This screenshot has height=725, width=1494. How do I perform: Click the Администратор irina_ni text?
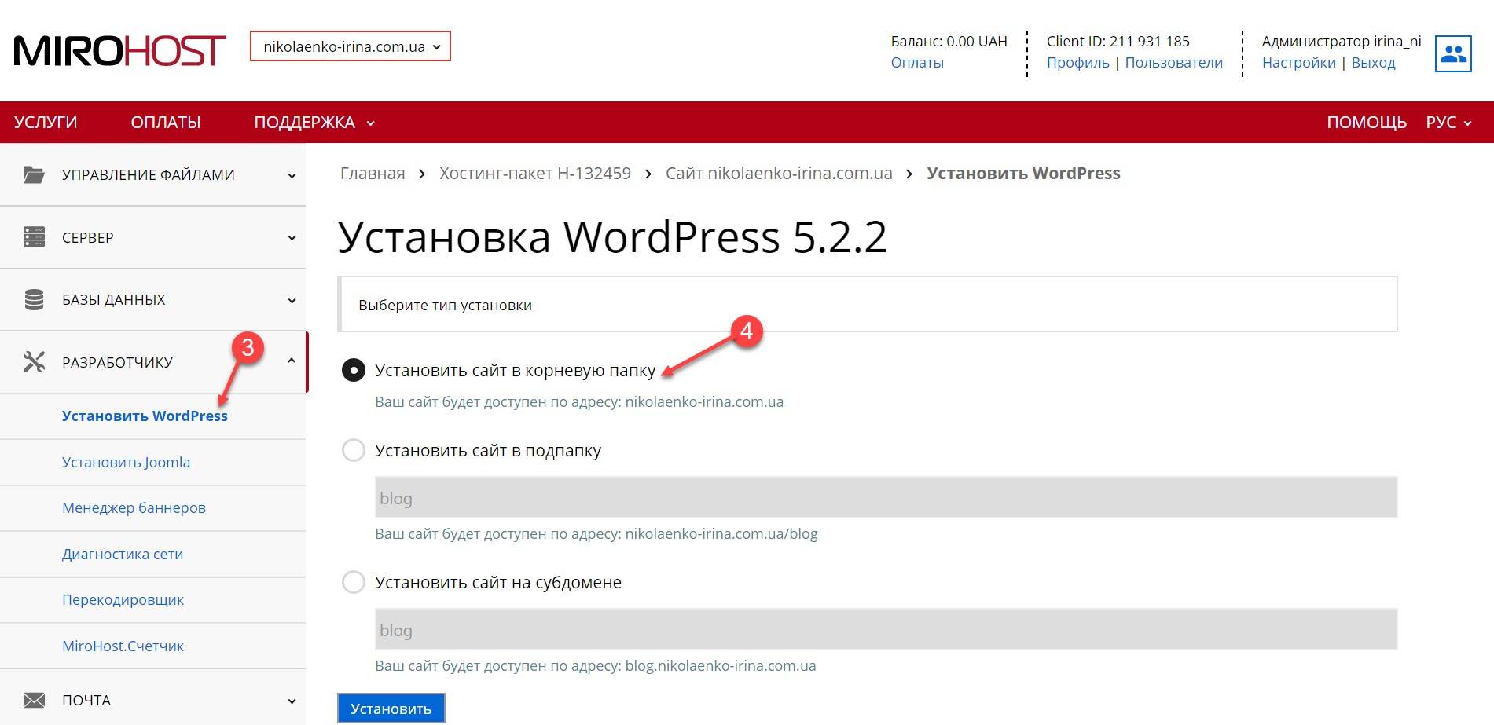pos(1342,41)
